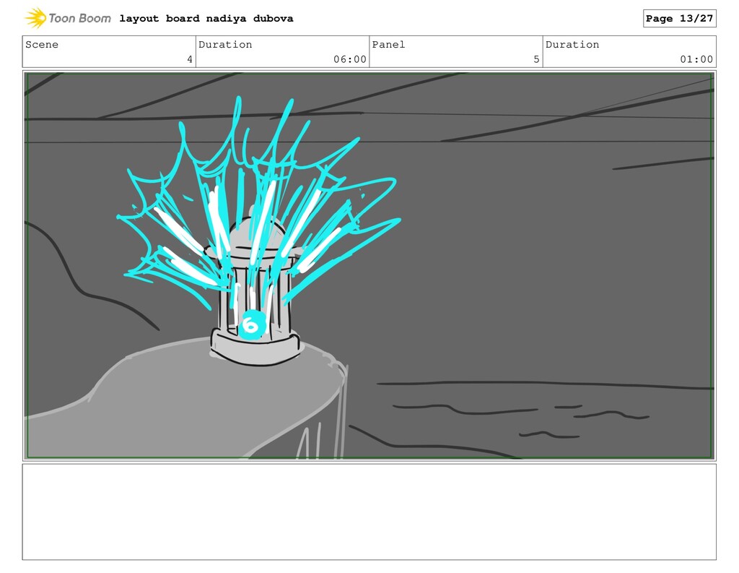Viewport: 739px width, 573px height.
Task: Click scene duration value 06:00
Action: 350,59
